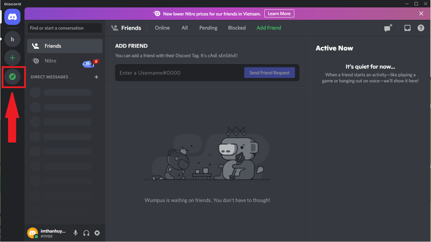This screenshot has height=242, width=431.
Task: Open Nitro in the sidebar
Action: coord(64,61)
